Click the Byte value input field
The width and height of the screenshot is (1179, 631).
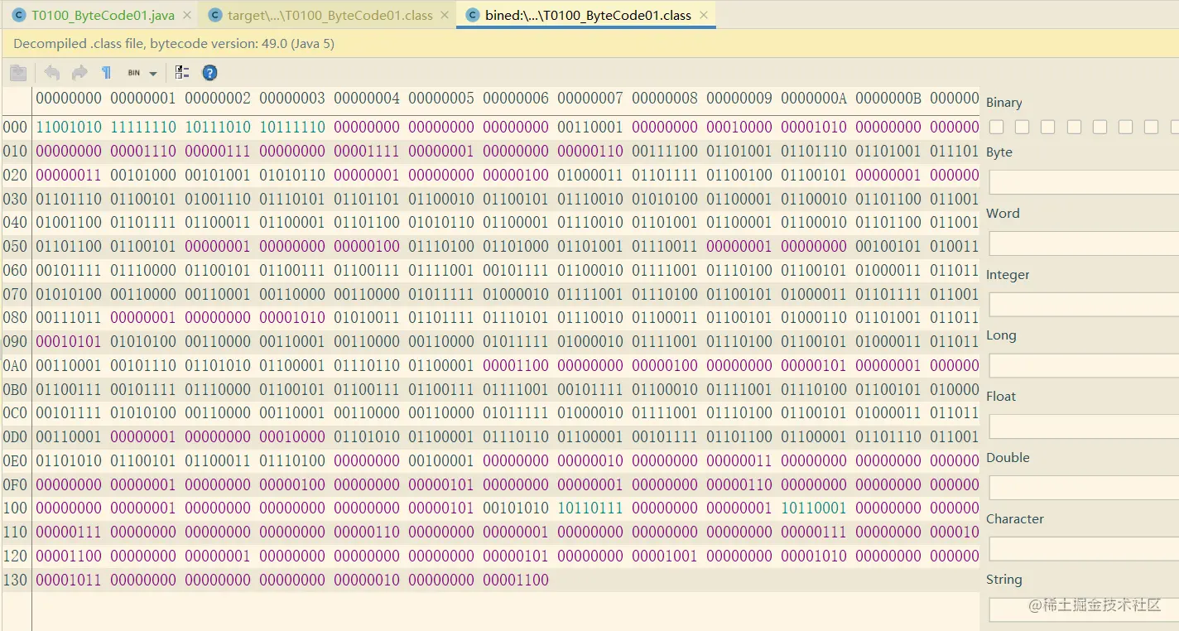coord(1084,182)
